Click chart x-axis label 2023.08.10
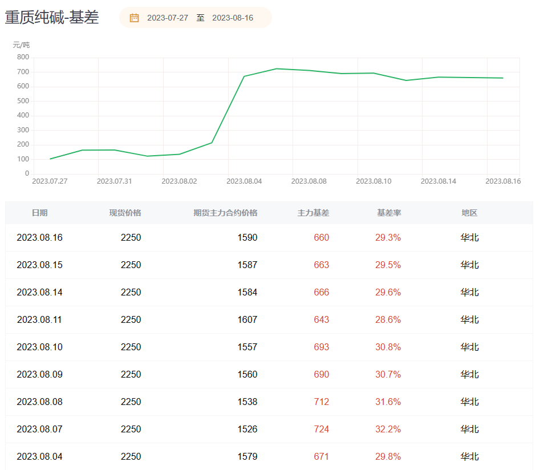This screenshot has height=470, width=540. click(373, 181)
